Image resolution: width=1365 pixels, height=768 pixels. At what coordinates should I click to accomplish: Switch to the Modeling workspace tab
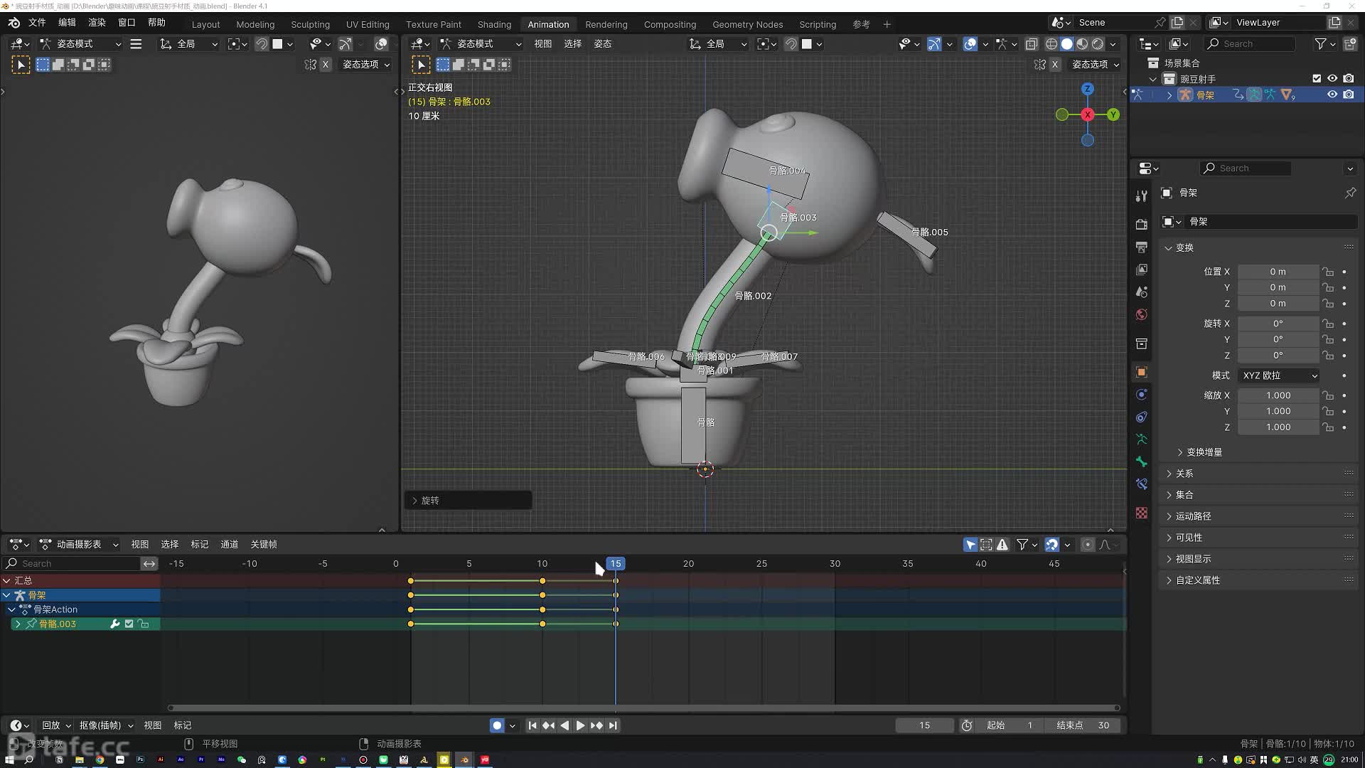pyautogui.click(x=255, y=24)
